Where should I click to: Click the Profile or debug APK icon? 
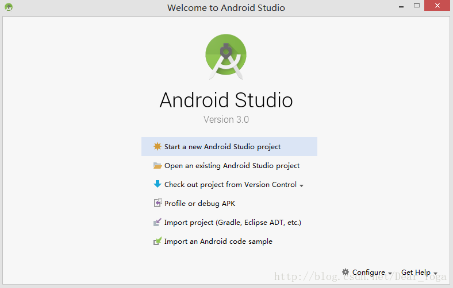[x=158, y=203]
